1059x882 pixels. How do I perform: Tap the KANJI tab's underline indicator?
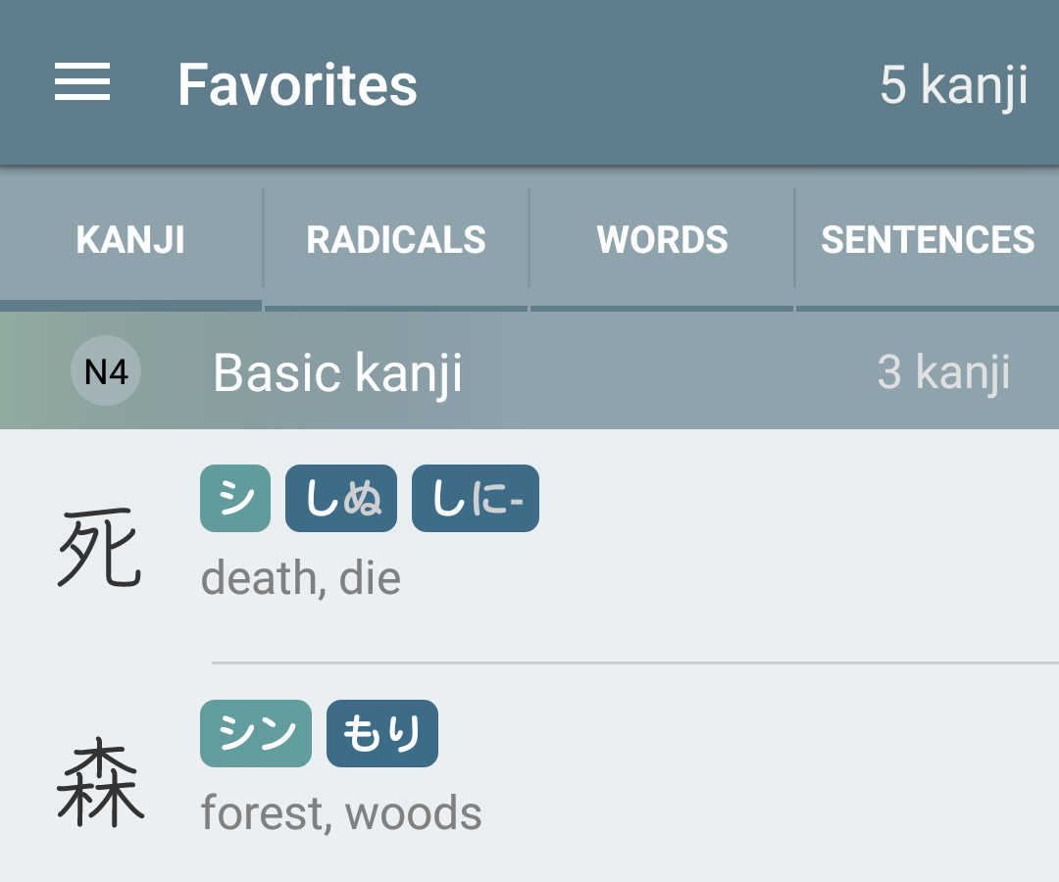click(130, 306)
